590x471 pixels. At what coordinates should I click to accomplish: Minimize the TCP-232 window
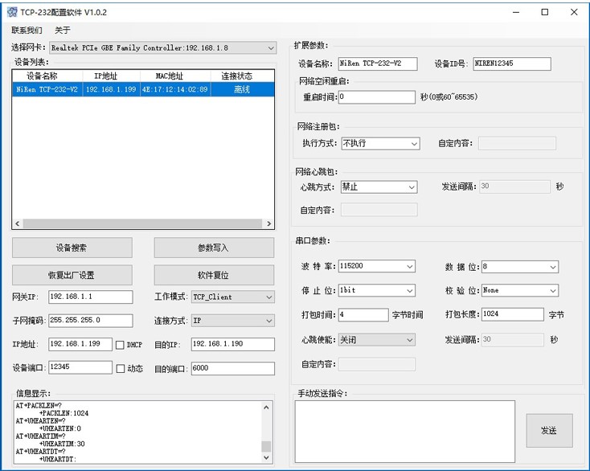516,12
